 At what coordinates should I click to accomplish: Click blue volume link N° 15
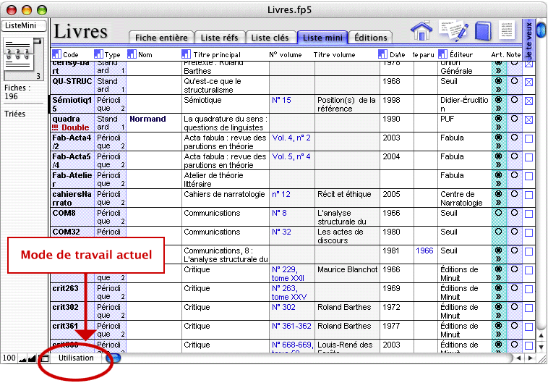[x=281, y=100]
